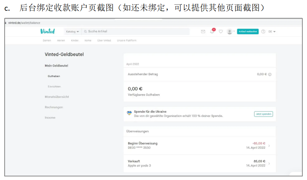307x180 pixels.
Task: Open Rechnungen in the sidebar
Action: [x=54, y=107]
